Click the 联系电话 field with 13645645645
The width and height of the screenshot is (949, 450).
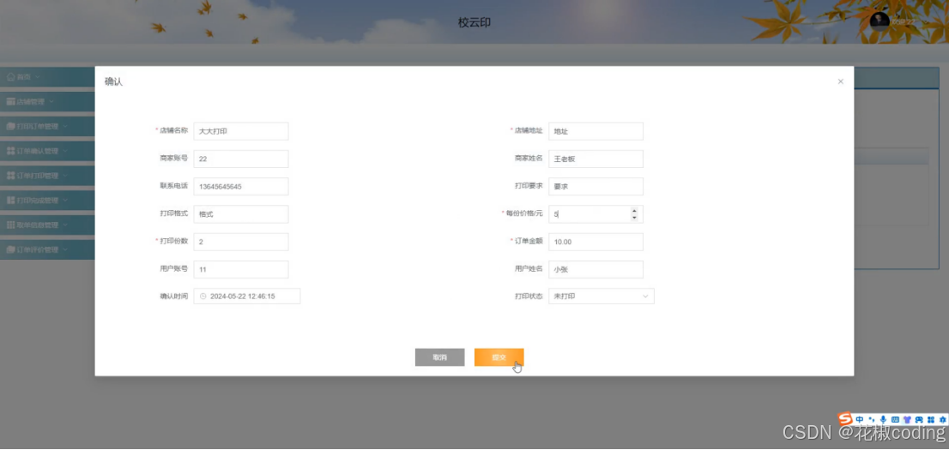(x=241, y=186)
